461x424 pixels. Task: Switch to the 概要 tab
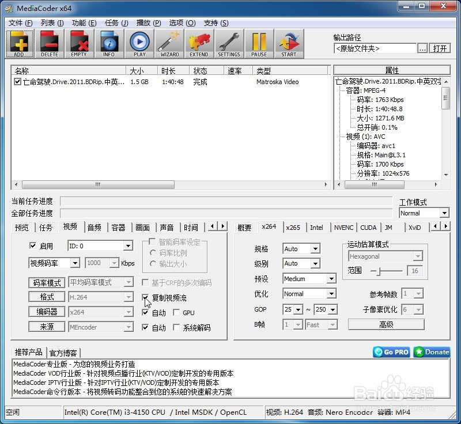(244, 227)
